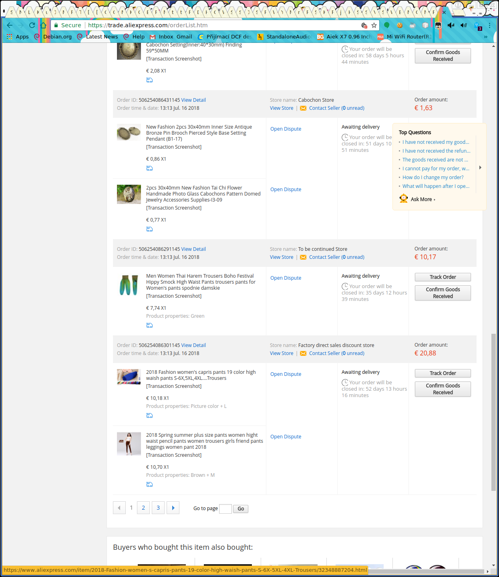
Task: Go to next page of orders arrow
Action: click(x=173, y=508)
